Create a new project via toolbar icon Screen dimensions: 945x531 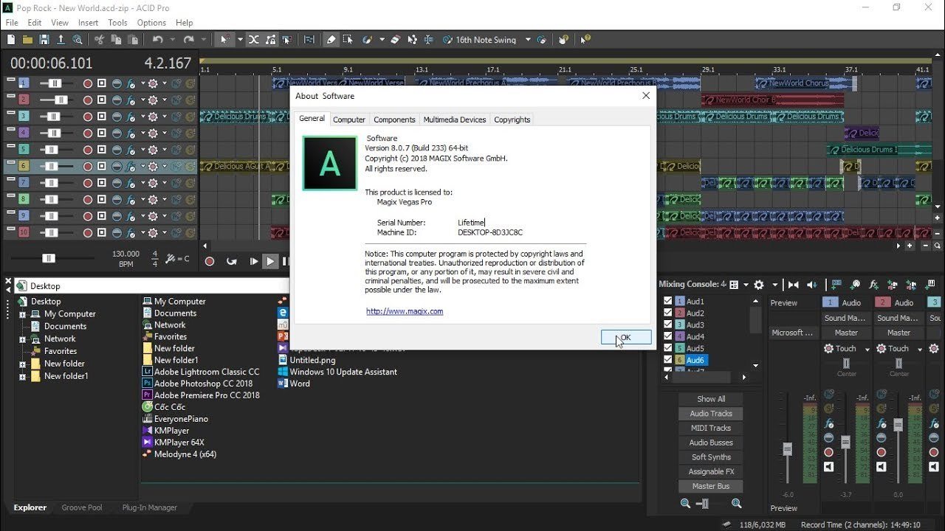(12, 40)
